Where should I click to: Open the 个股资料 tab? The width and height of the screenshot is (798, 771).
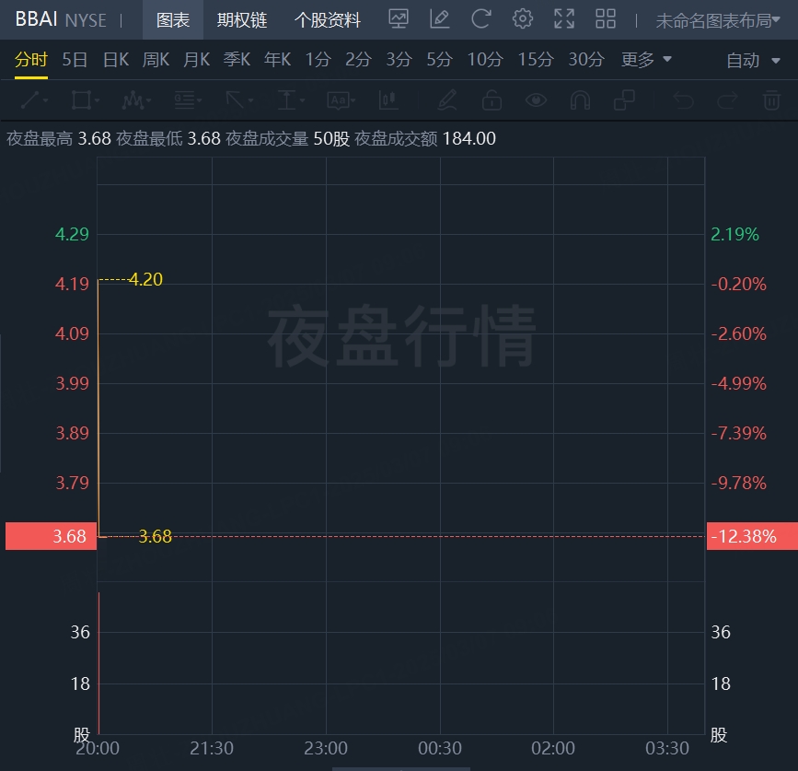[x=328, y=20]
